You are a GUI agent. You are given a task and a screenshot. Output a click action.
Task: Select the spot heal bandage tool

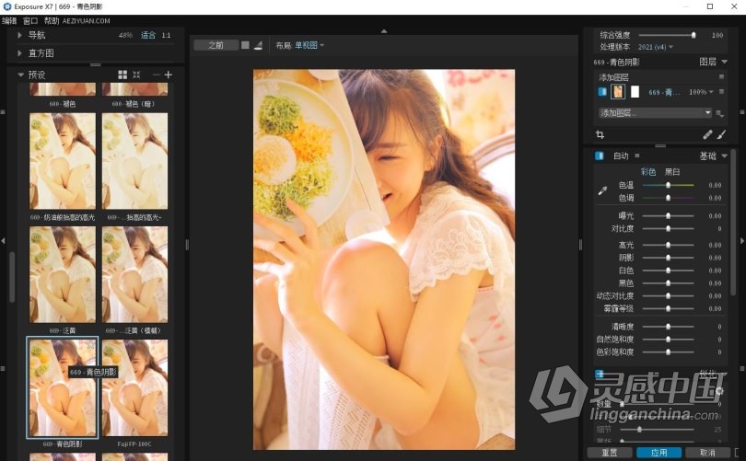pyautogui.click(x=707, y=135)
